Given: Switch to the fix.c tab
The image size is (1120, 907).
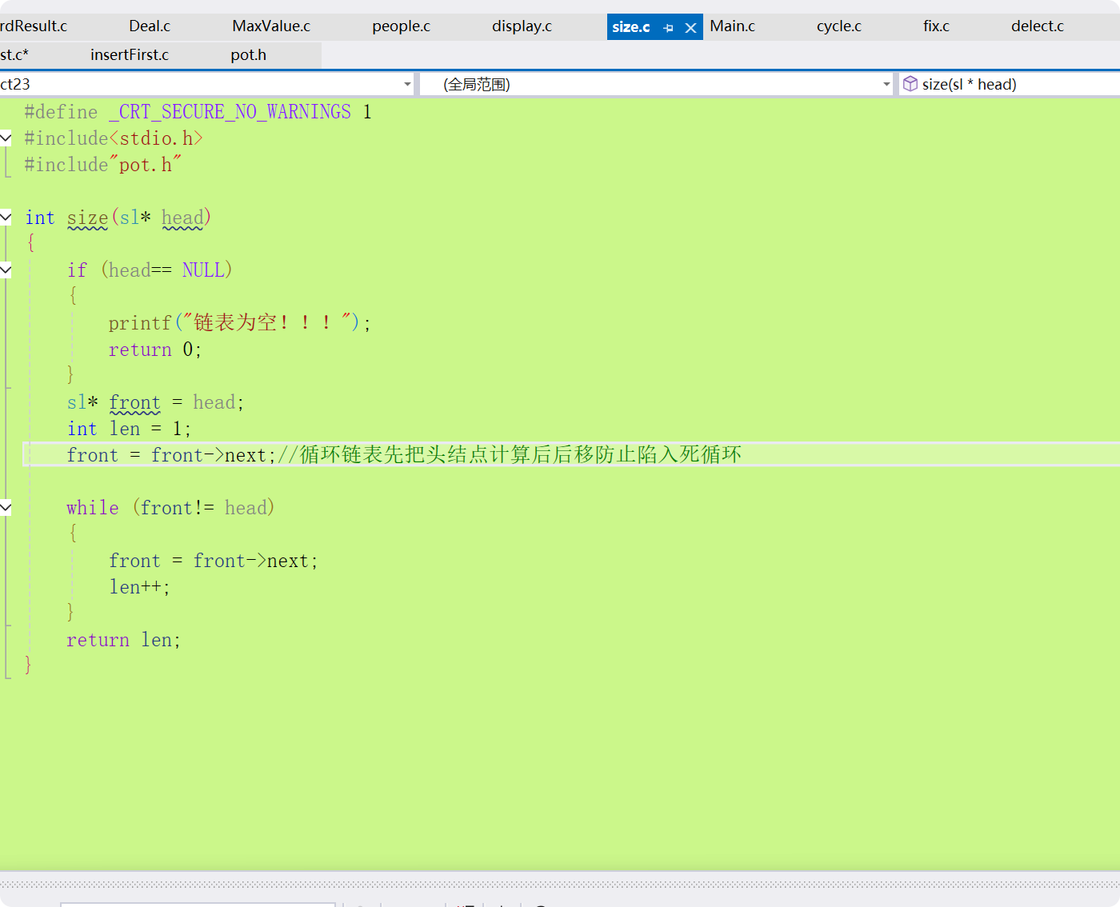Looking at the screenshot, I should pos(936,26).
